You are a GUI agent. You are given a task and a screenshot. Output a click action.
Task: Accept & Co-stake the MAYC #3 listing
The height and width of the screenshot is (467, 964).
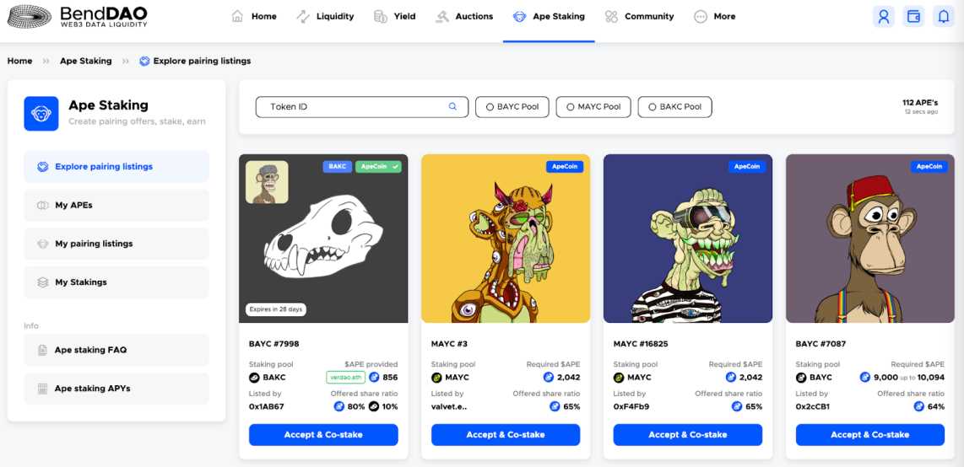click(x=506, y=435)
